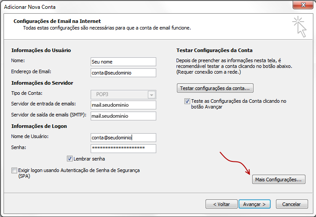Click the Servidor de saída (SMTP) field
Screen dimensions: 316x217
click(123, 116)
